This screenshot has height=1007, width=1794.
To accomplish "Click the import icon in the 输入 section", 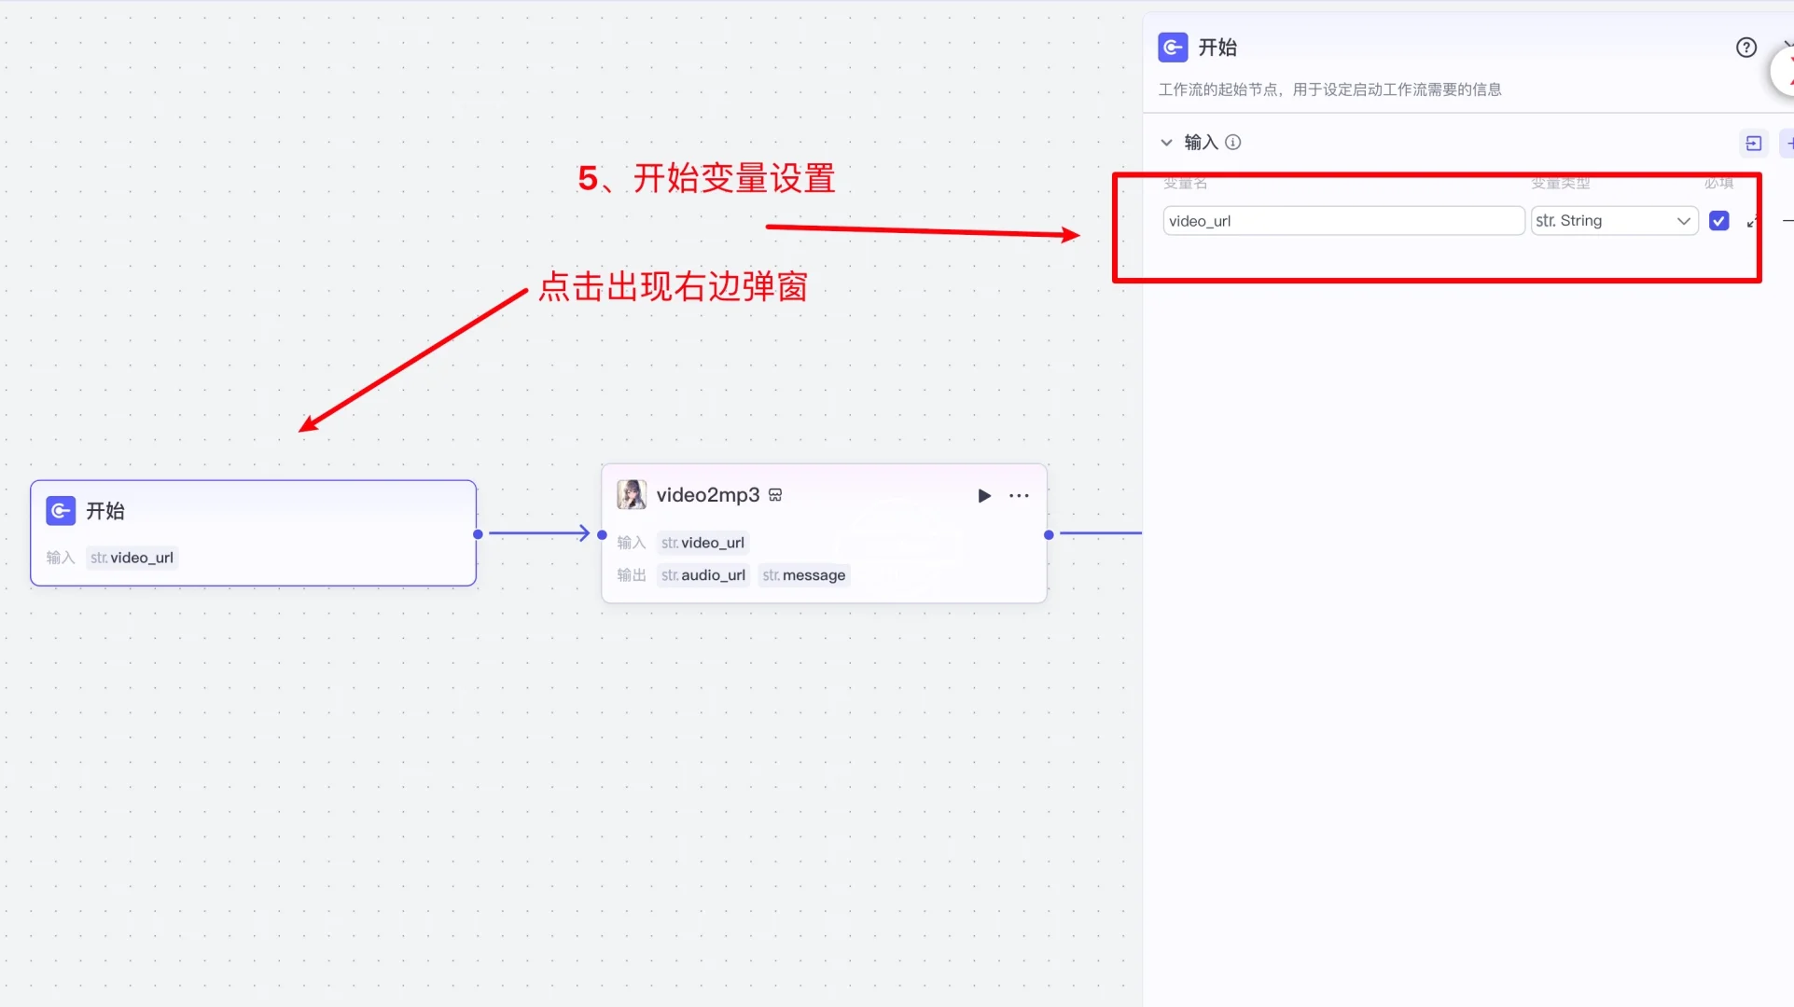I will point(1754,143).
